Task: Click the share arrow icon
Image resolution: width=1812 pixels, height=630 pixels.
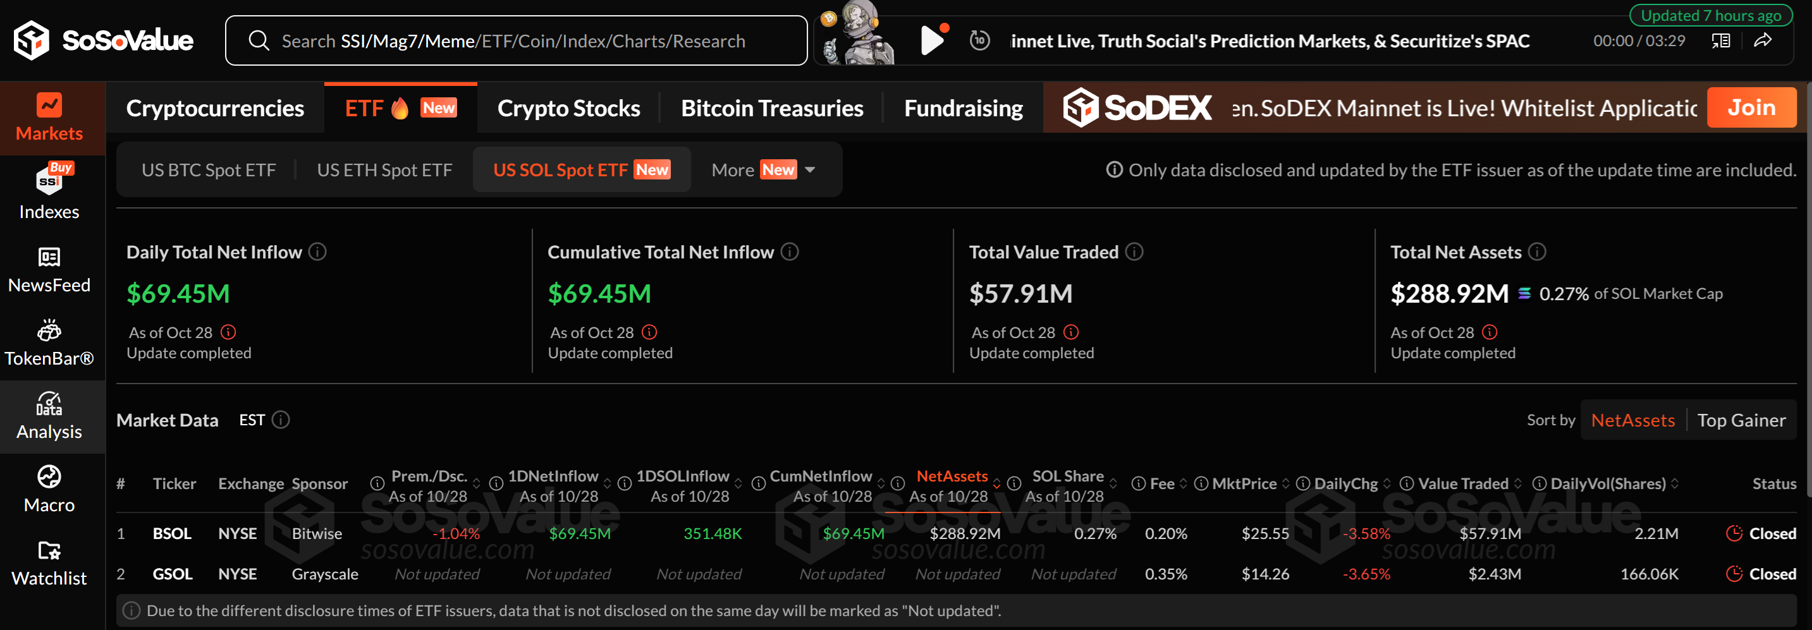Action: pos(1763,41)
